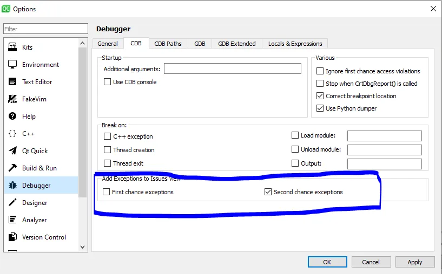442x274 pixels.
Task: Click the Designer pencil icon
Action: [x=12, y=202]
